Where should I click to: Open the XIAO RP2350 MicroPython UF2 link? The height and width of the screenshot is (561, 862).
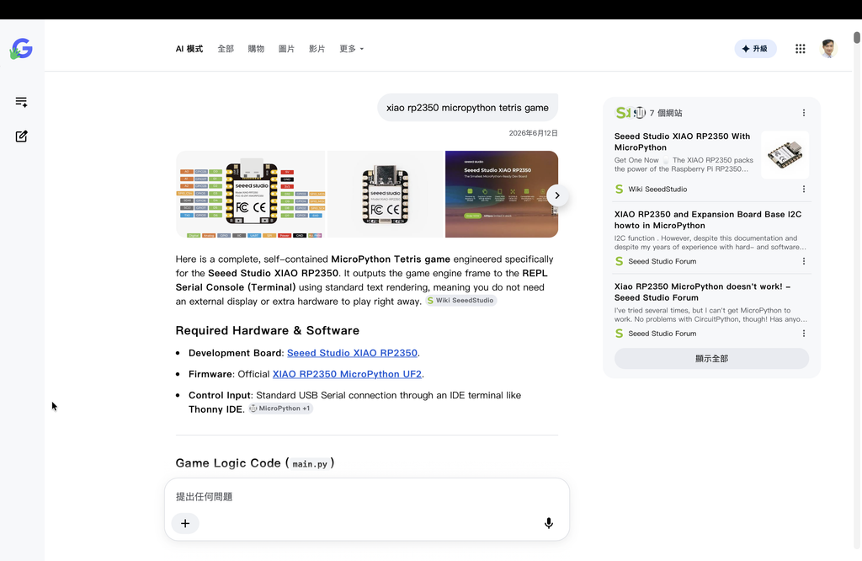pyautogui.click(x=347, y=374)
